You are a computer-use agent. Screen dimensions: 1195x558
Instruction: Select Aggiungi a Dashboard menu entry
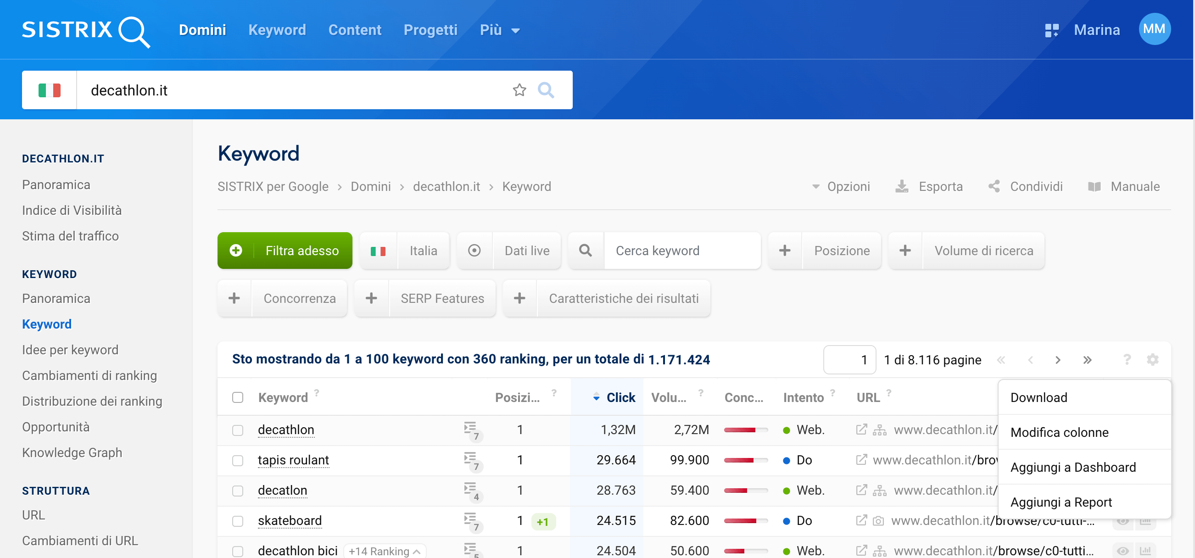click(x=1084, y=467)
